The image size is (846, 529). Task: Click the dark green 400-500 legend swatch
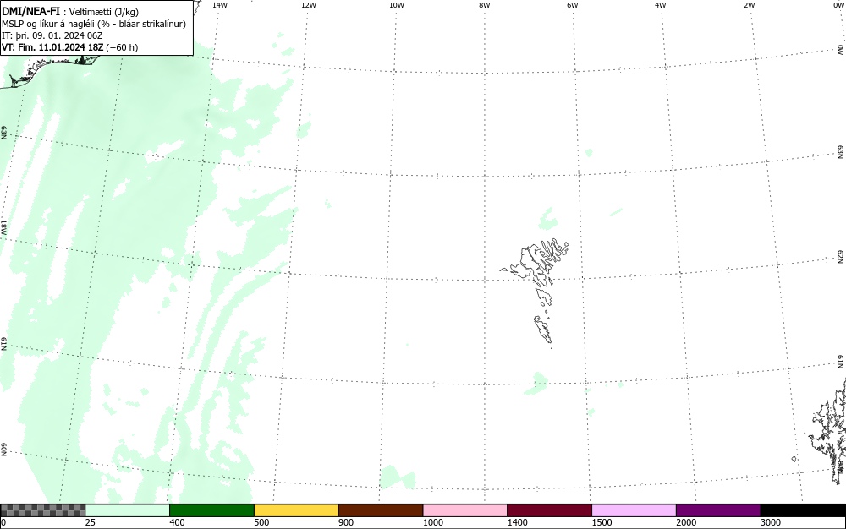pyautogui.click(x=211, y=510)
